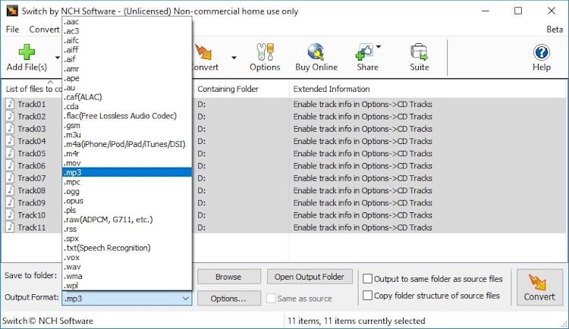Select .m4a(iPhone/iPod/iPad/iTunes/DSI) format
This screenshot has height=329, width=569.
(x=127, y=144)
